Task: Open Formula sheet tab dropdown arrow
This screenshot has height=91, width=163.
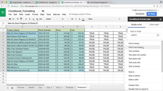Action: pos(26,87)
